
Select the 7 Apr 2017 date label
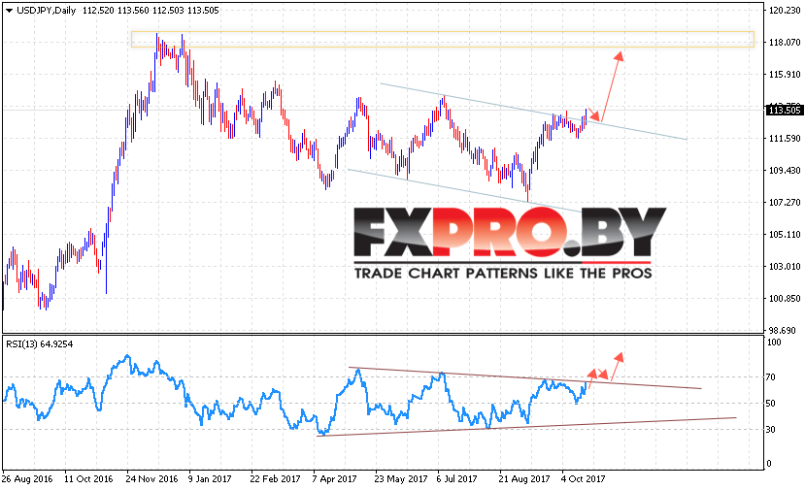tap(334, 479)
